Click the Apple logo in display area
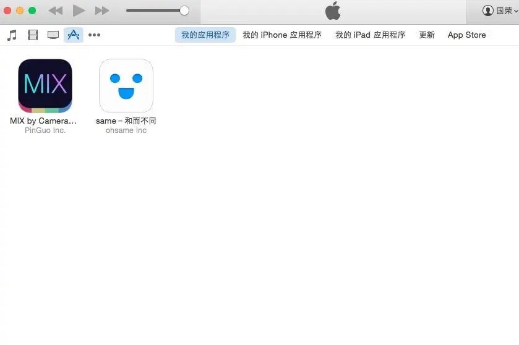This screenshot has height=345, width=519. [333, 11]
